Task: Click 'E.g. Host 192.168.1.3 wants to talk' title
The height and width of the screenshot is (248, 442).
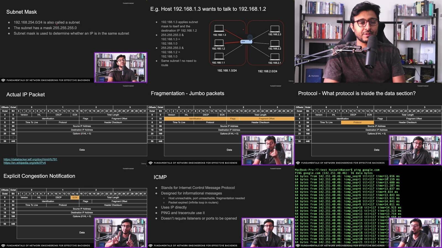Action: (208, 9)
